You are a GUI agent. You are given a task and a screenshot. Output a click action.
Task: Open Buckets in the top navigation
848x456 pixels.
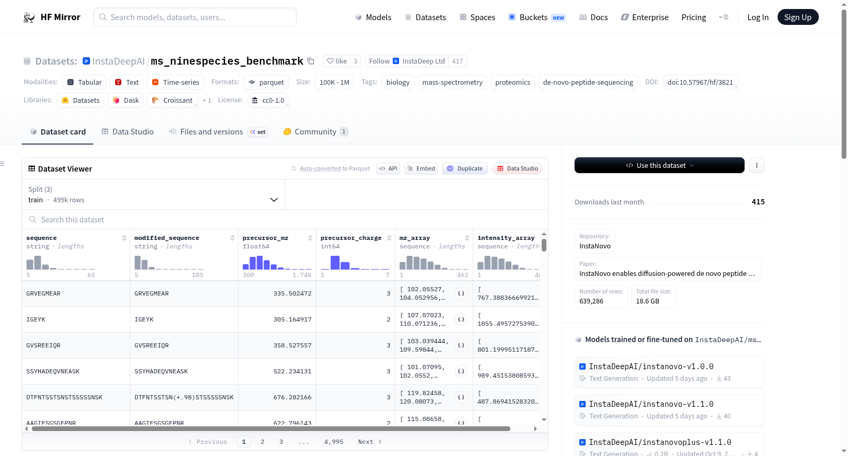(x=537, y=17)
